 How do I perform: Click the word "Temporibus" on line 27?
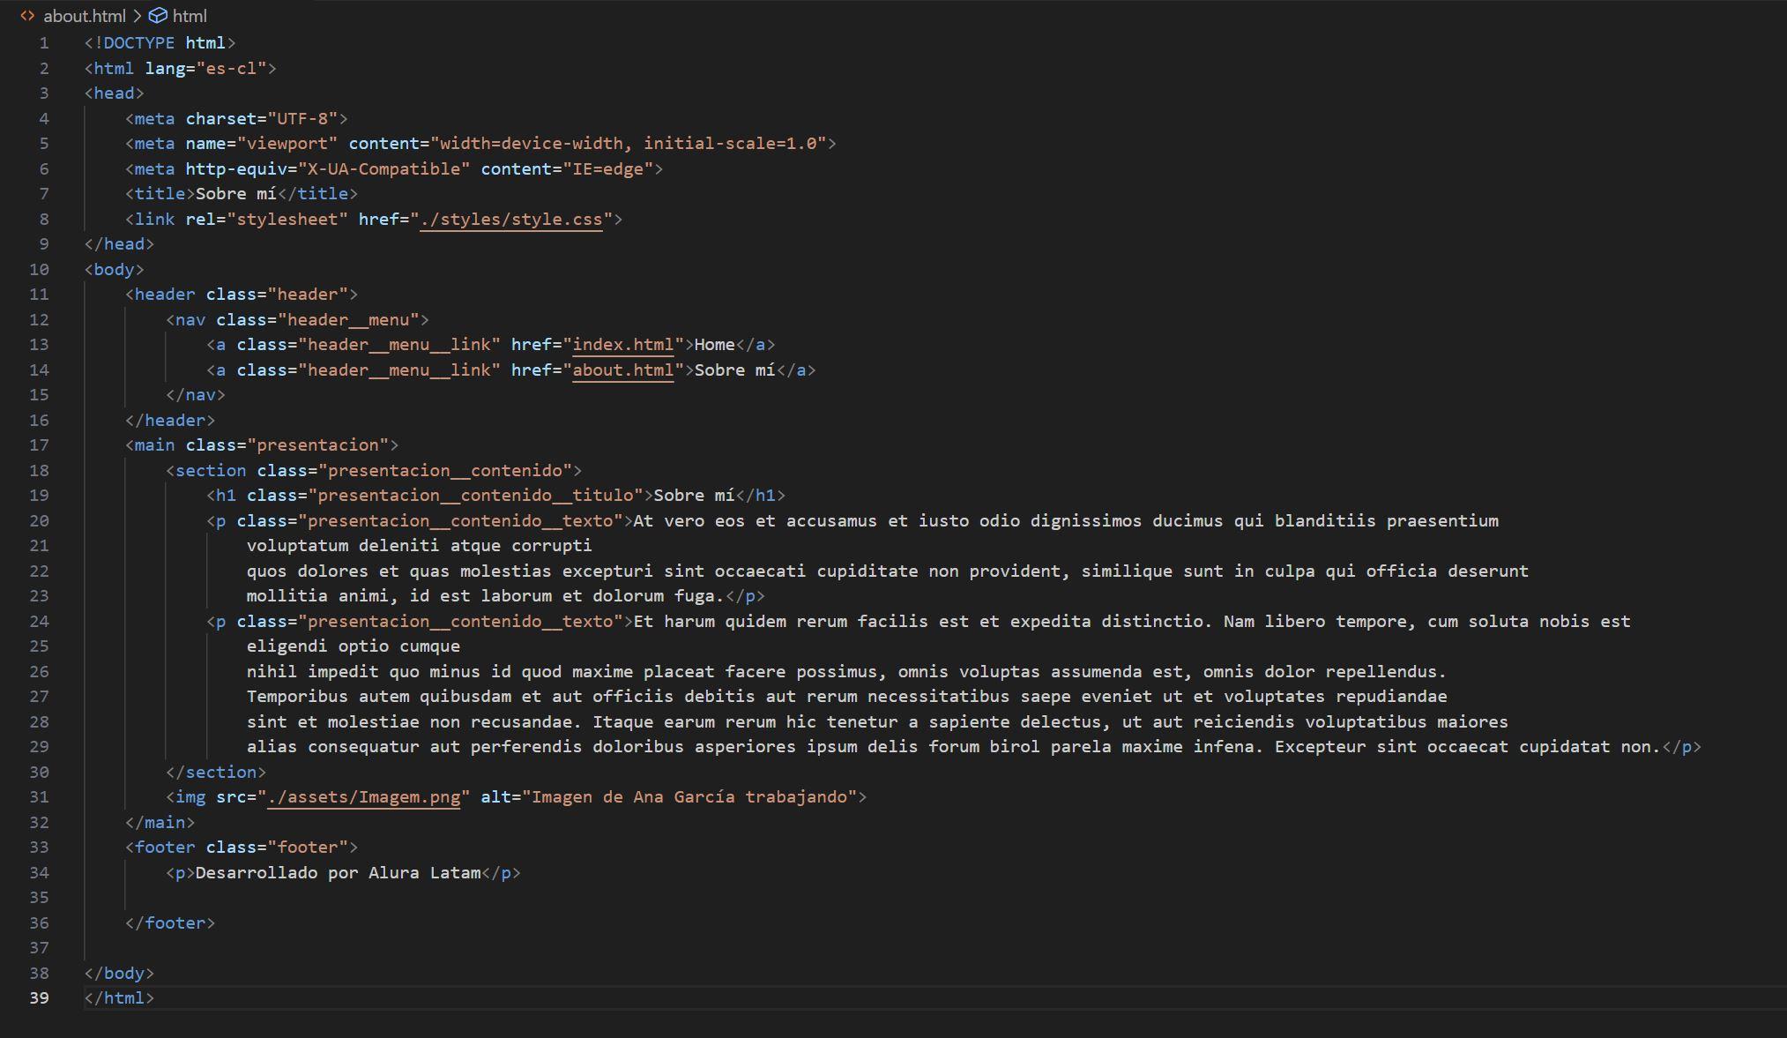pyautogui.click(x=297, y=697)
